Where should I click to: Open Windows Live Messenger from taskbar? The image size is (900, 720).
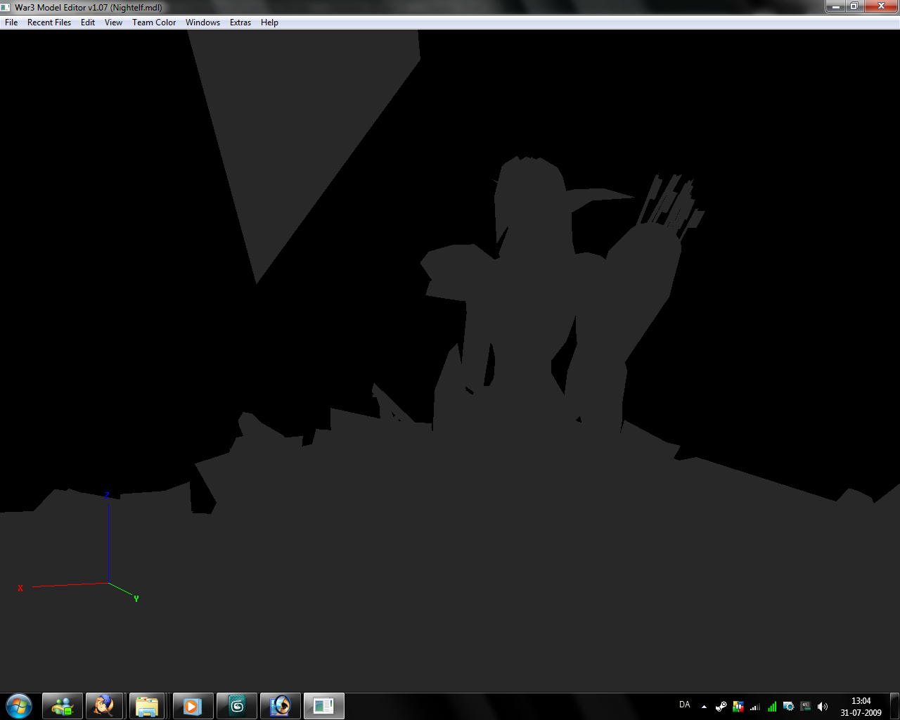click(x=63, y=706)
